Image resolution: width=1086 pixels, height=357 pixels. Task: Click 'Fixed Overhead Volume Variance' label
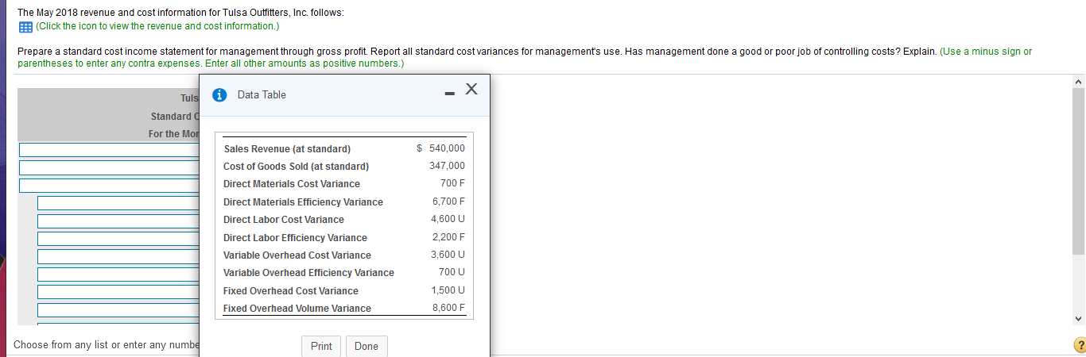(297, 309)
